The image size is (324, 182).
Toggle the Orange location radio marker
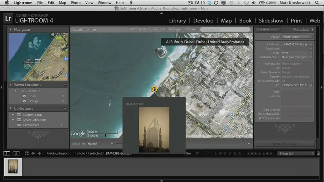click(24, 101)
